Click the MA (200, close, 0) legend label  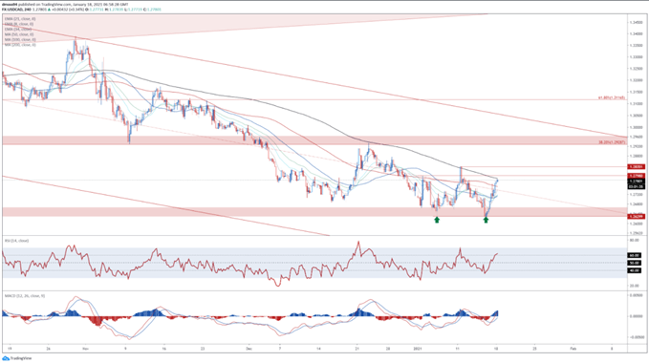coord(20,45)
